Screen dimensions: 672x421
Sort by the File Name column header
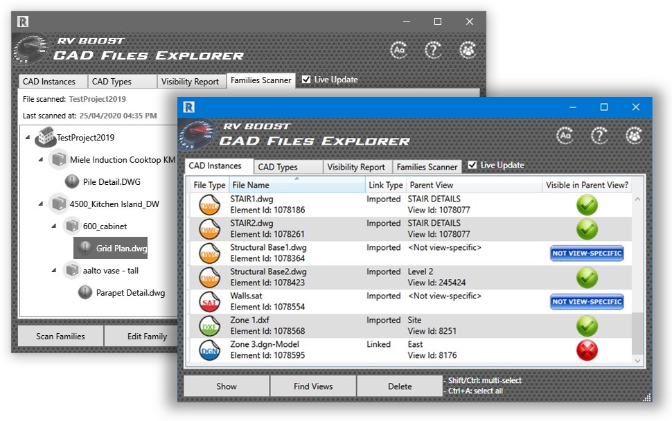297,185
